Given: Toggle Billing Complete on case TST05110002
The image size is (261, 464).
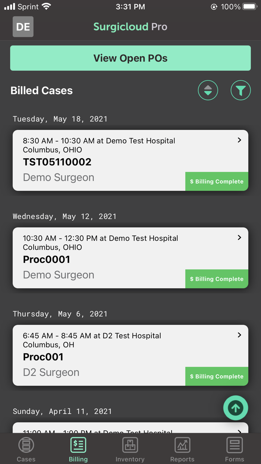Looking at the screenshot, I should click(217, 181).
